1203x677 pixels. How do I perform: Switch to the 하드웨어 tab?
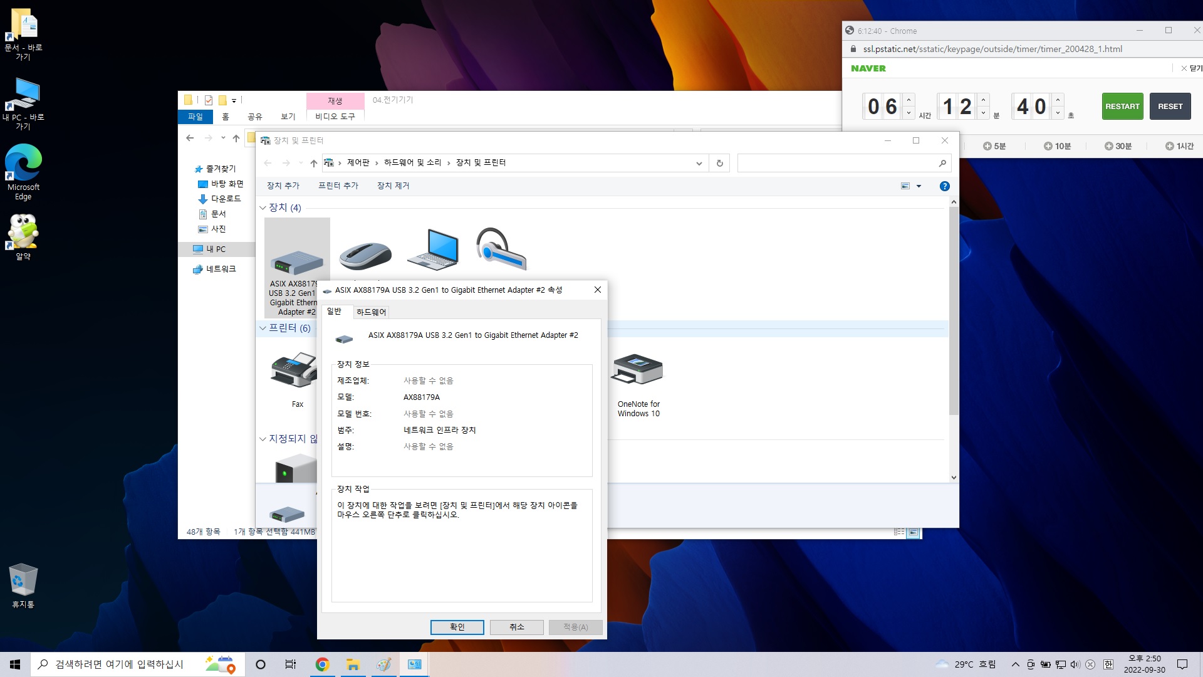point(371,312)
